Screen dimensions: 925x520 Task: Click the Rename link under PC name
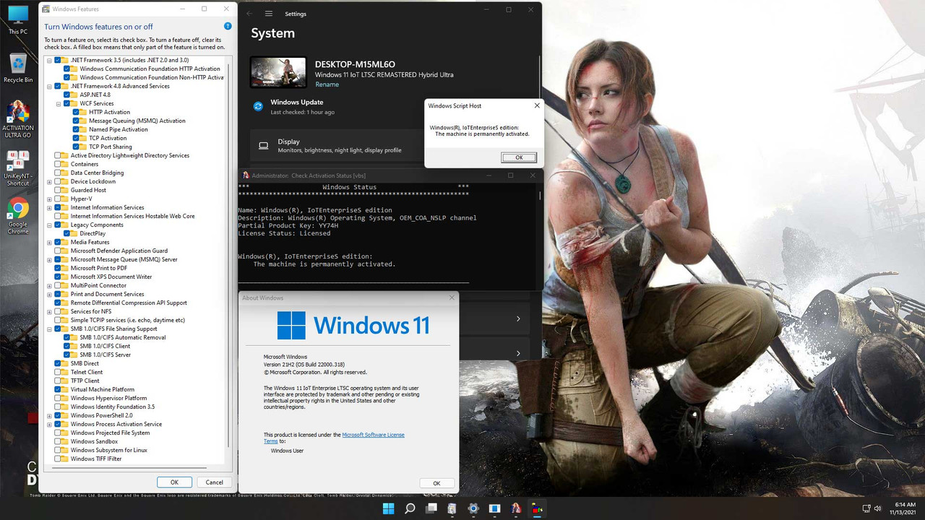[x=327, y=84]
